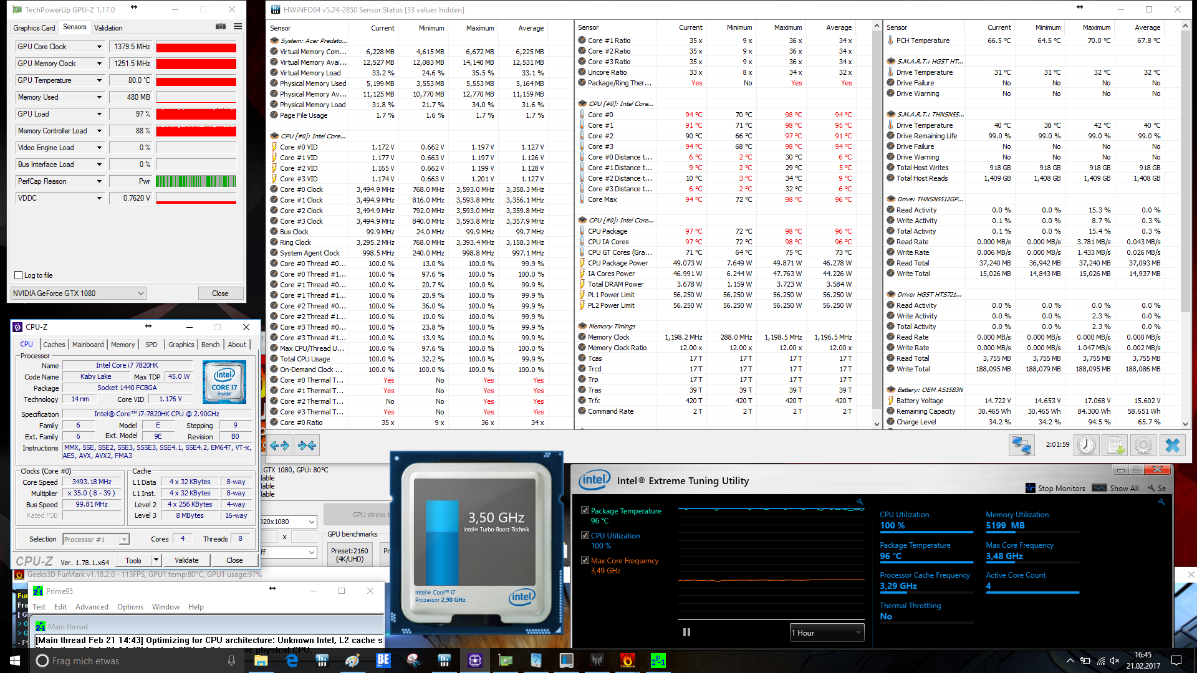The height and width of the screenshot is (673, 1197).
Task: Click HWiNFO collapse columns arrows icon
Action: point(307,445)
